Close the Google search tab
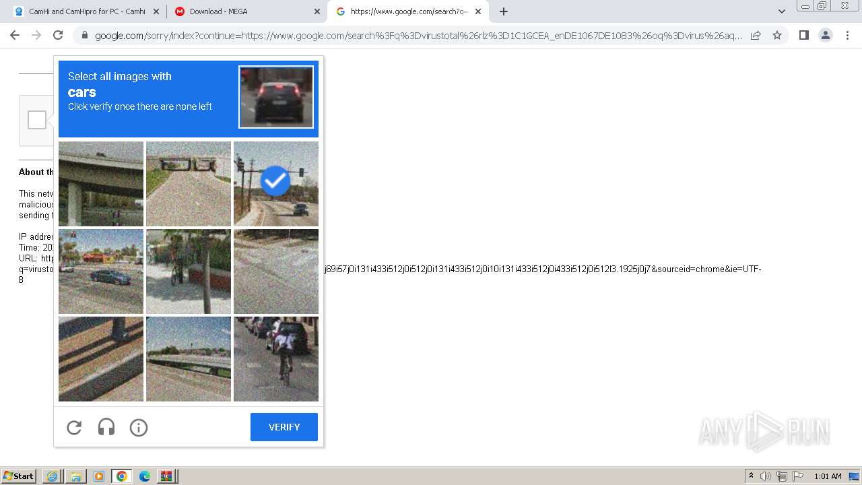862x485 pixels. pos(478,11)
